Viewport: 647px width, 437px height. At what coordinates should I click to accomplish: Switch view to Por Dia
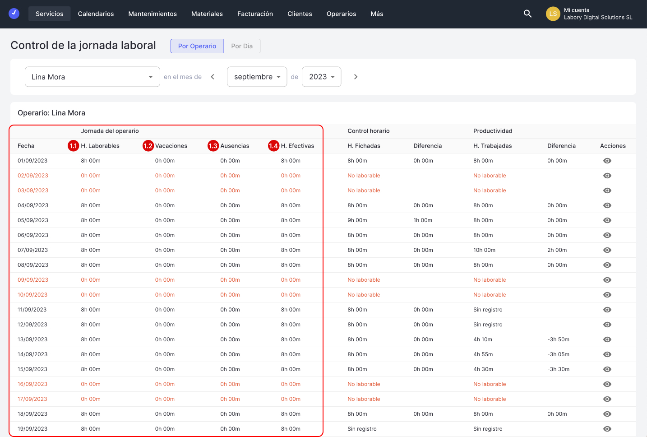(x=242, y=46)
